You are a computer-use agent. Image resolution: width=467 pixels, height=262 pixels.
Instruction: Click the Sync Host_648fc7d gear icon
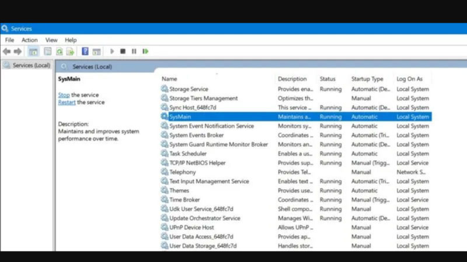[165, 107]
